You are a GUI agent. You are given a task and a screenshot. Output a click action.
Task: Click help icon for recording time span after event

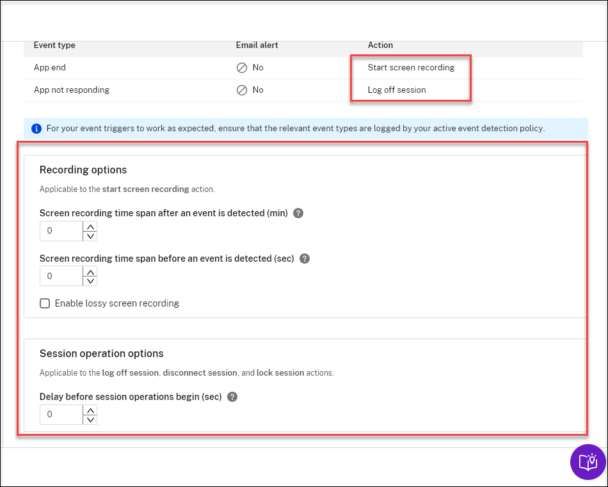(298, 213)
